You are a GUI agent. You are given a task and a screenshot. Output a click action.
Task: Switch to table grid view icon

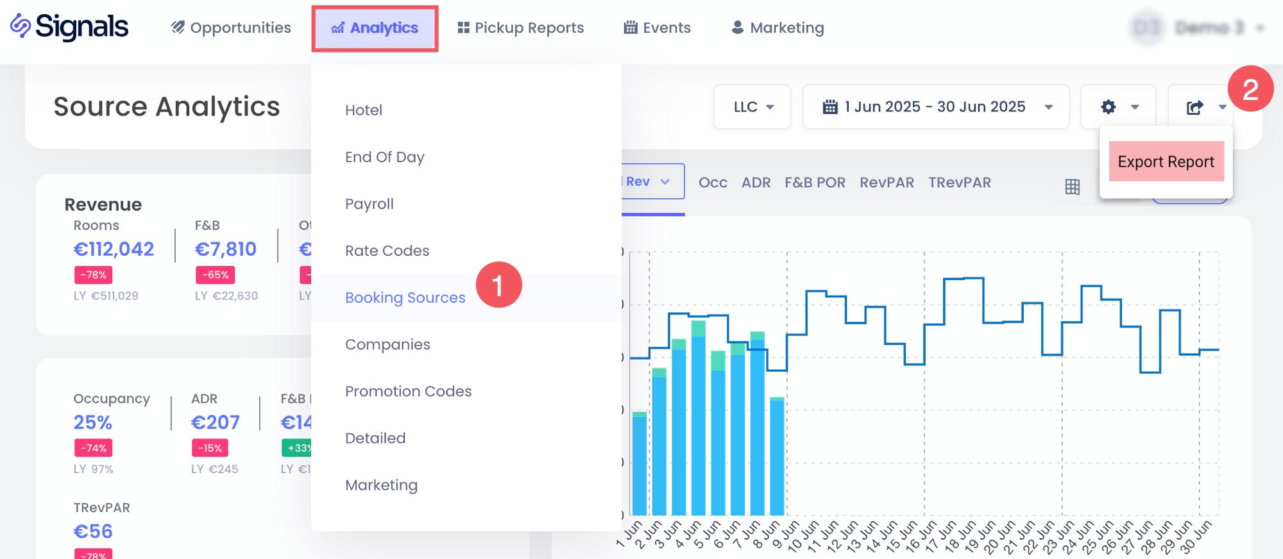[x=1072, y=187]
